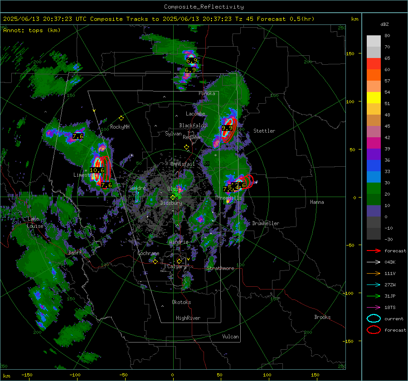Click the Ponoka city label
The image size is (408, 381).
pyautogui.click(x=207, y=93)
